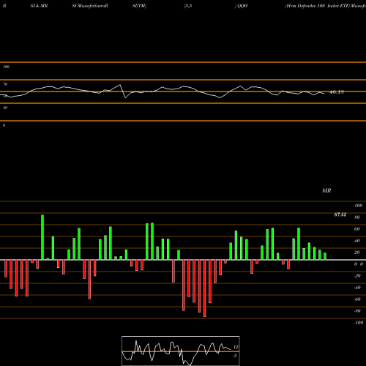Click the sharp peak on RSI line
The image size is (366, 366).
click(120, 85)
